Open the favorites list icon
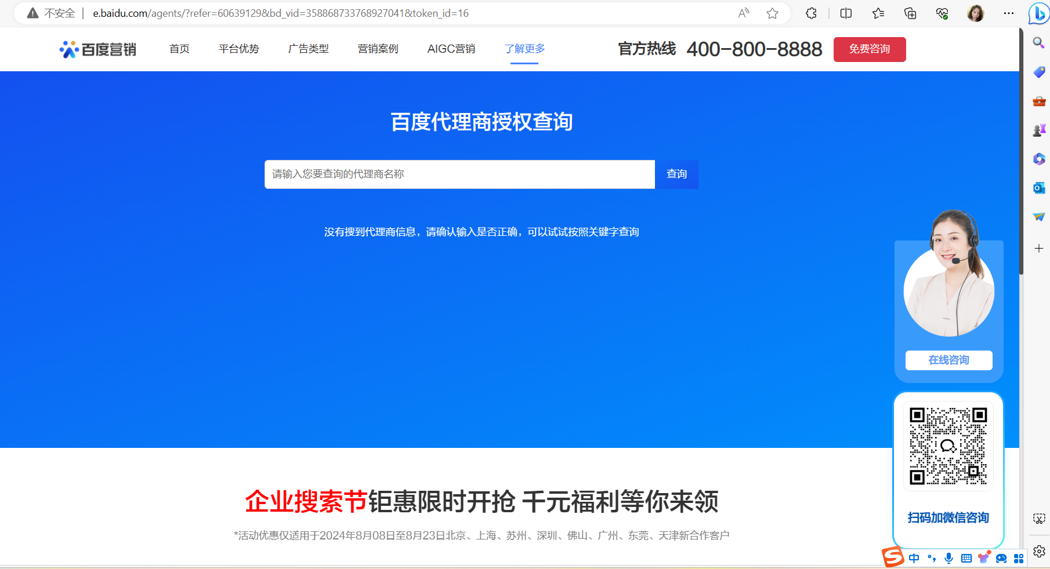The height and width of the screenshot is (569, 1050). click(878, 13)
